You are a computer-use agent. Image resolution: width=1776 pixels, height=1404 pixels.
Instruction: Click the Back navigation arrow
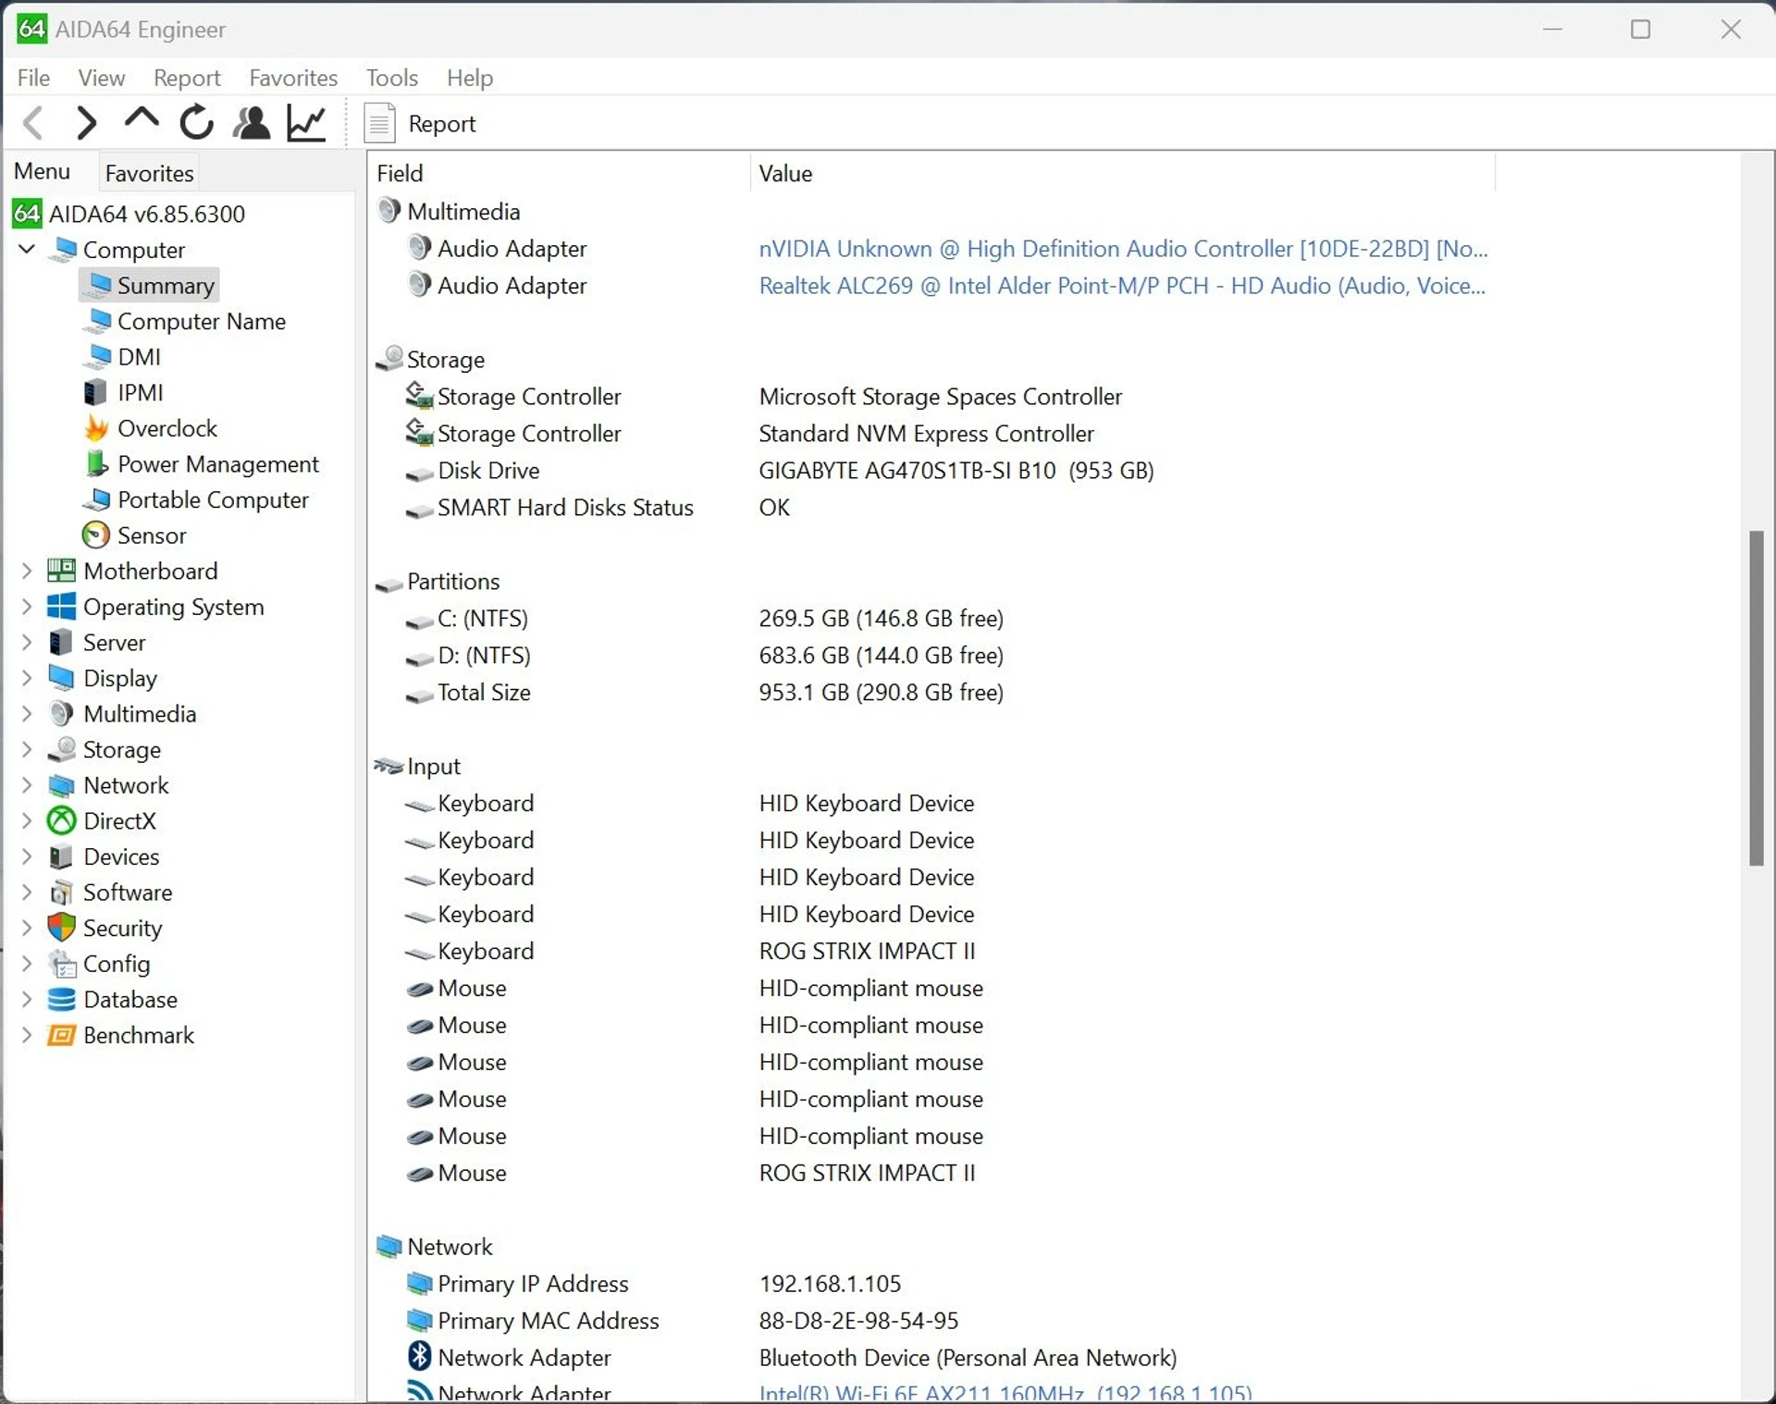pyautogui.click(x=33, y=123)
